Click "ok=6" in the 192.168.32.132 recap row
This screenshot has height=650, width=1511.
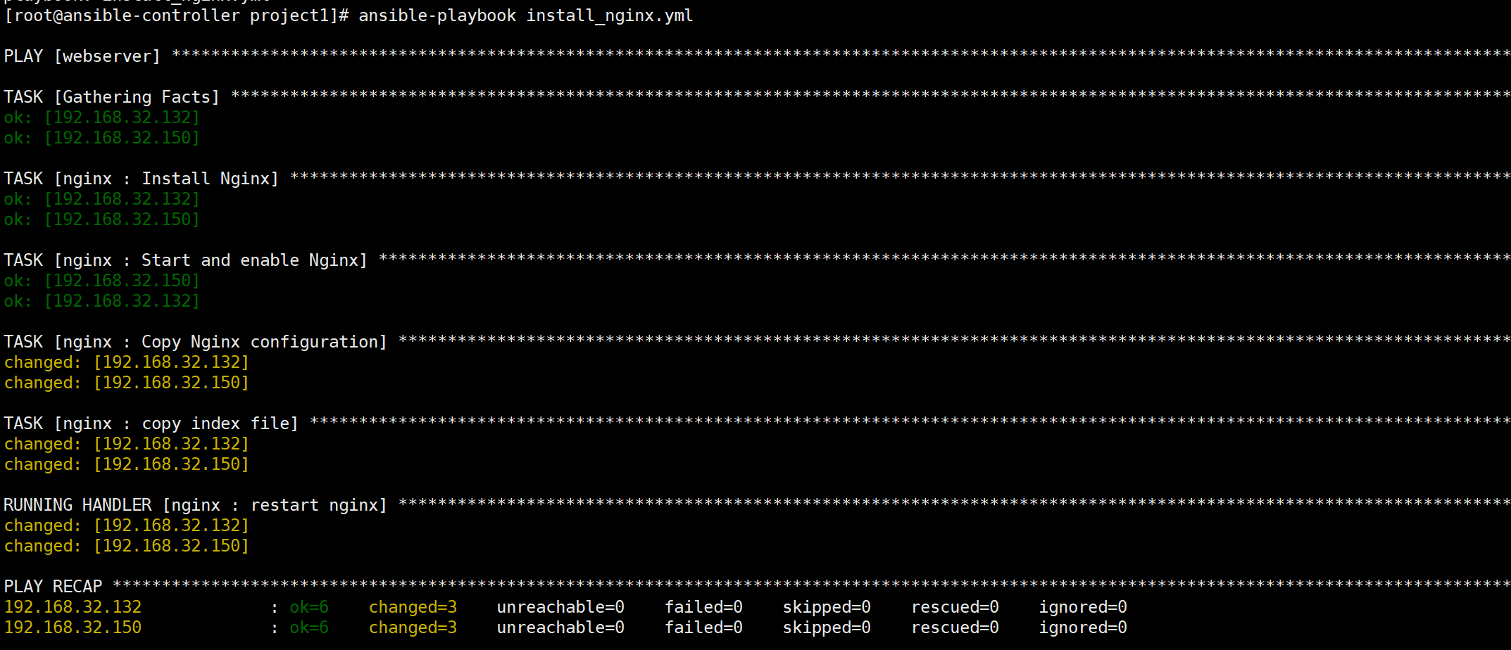tap(309, 607)
